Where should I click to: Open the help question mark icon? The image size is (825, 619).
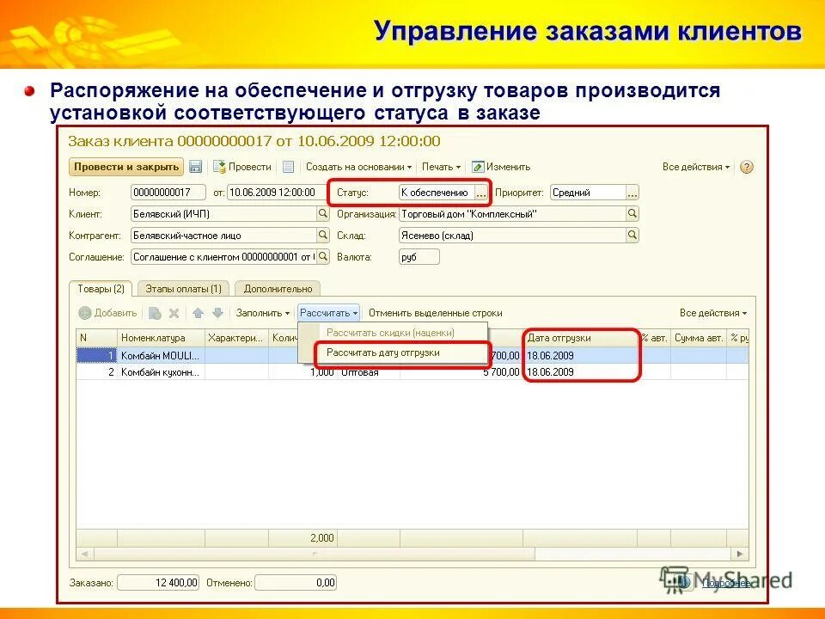point(745,169)
